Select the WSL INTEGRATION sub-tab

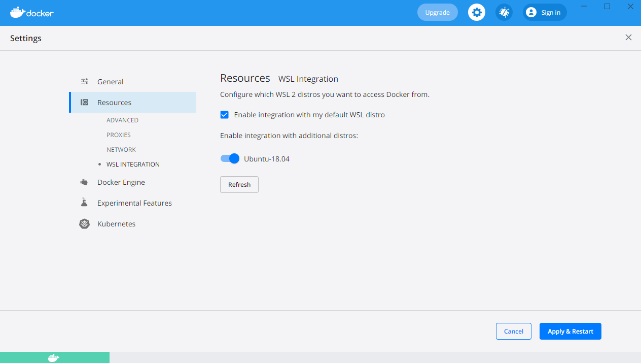pos(133,164)
